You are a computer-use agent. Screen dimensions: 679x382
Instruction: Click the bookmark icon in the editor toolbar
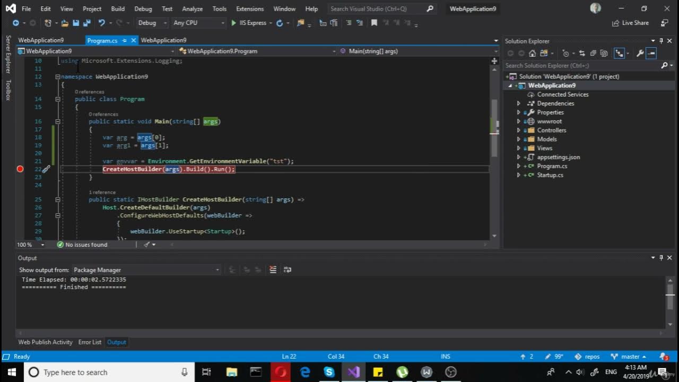coord(374,23)
